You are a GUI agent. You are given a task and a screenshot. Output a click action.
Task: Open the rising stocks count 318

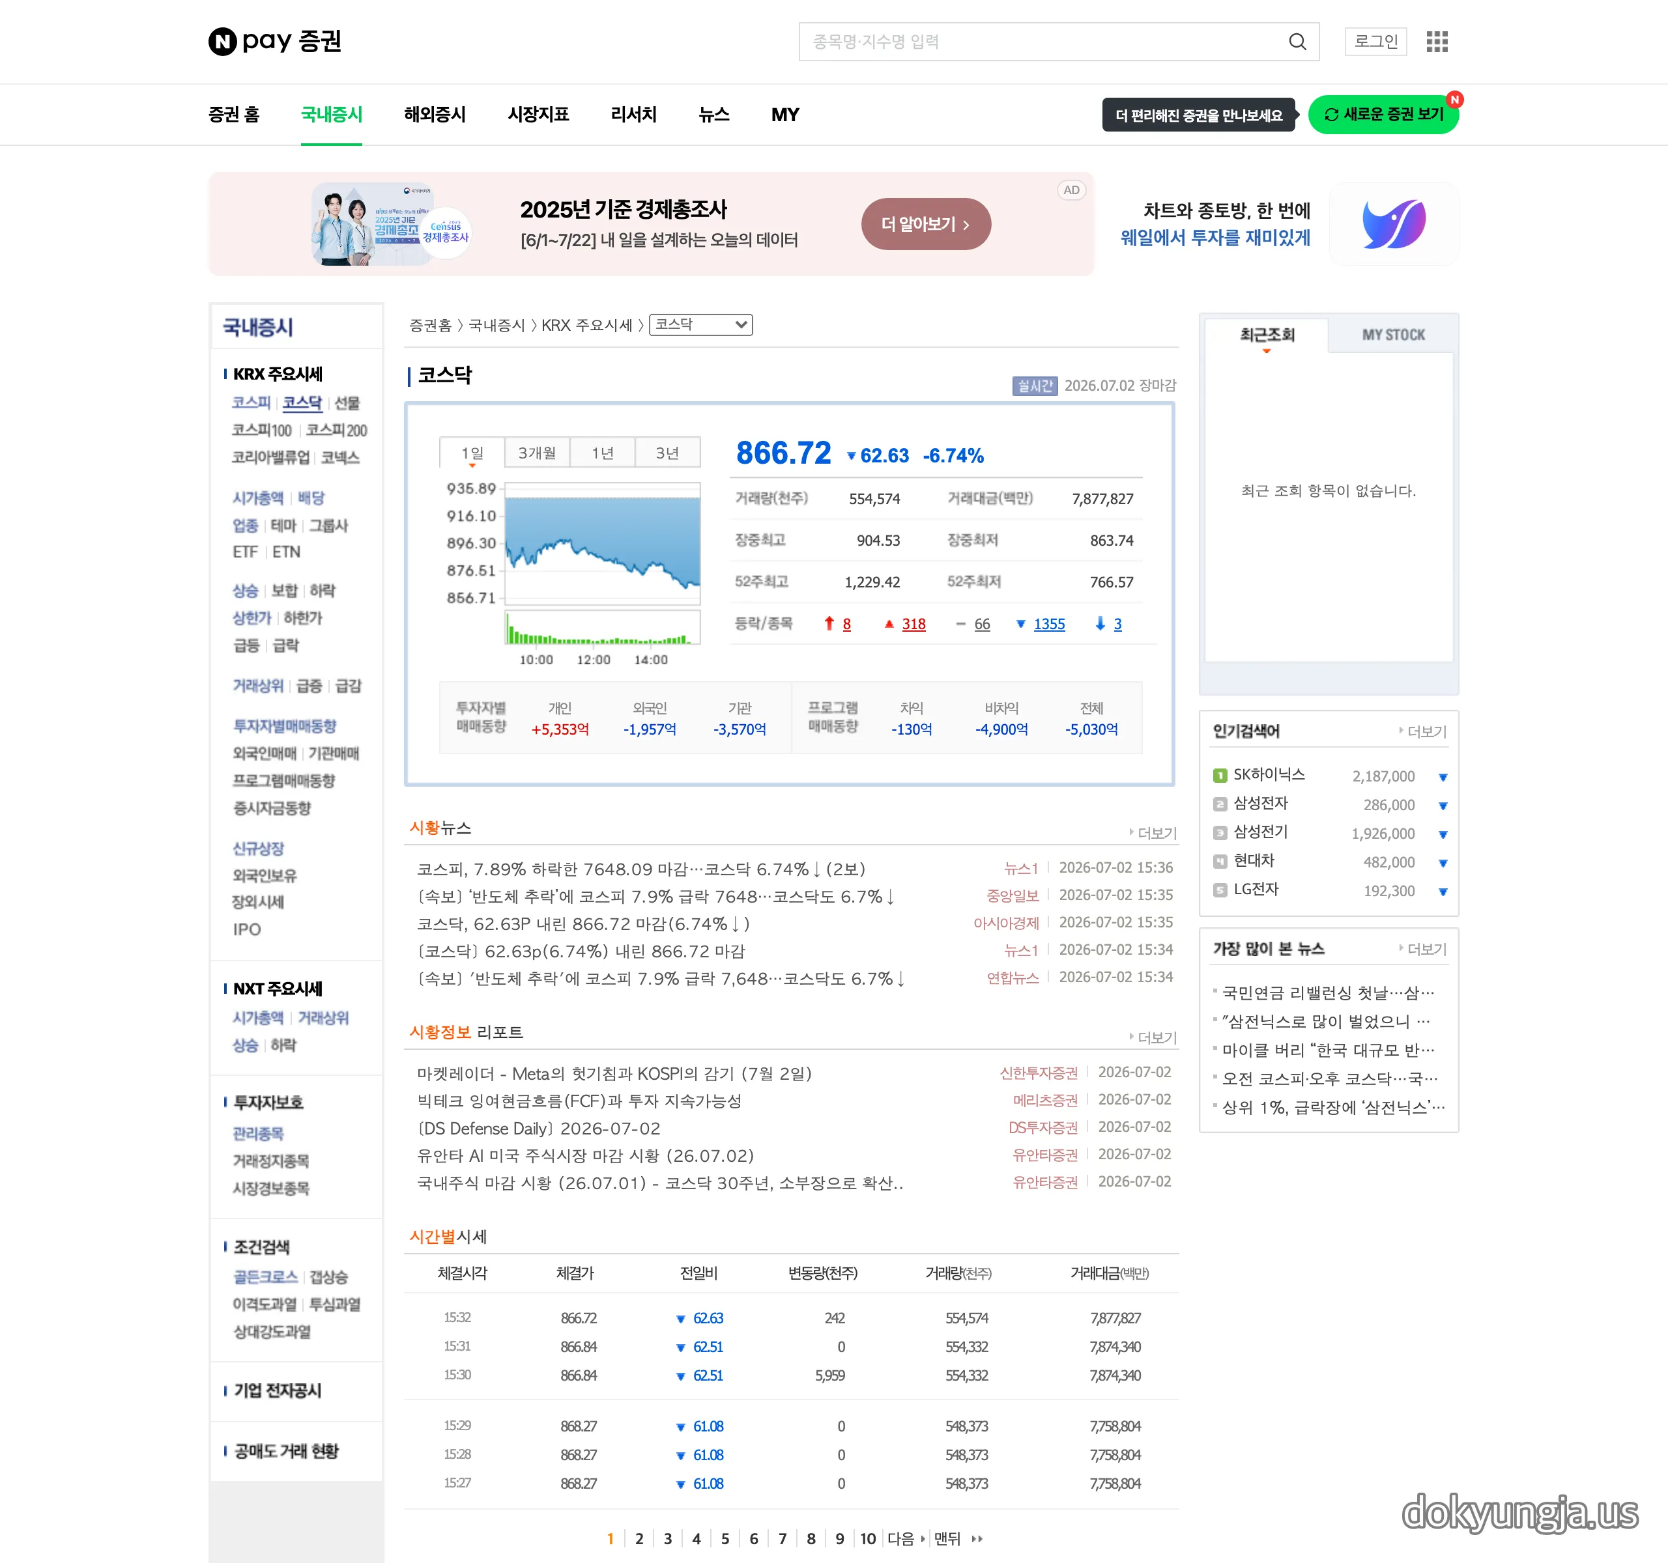pos(913,624)
